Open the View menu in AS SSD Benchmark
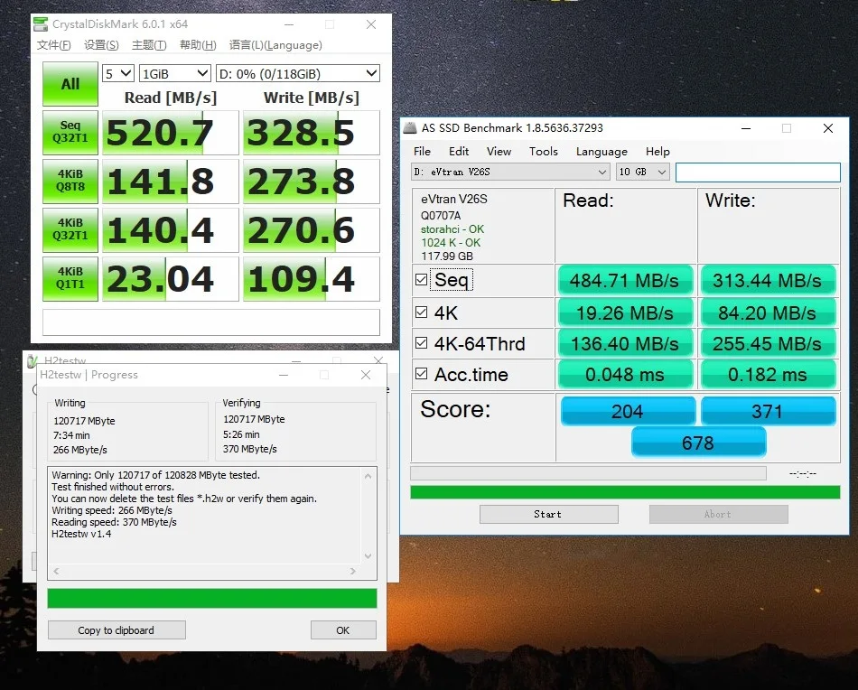 499,152
